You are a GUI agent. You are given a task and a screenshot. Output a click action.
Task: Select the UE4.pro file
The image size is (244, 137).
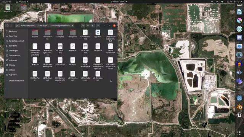[73, 61]
